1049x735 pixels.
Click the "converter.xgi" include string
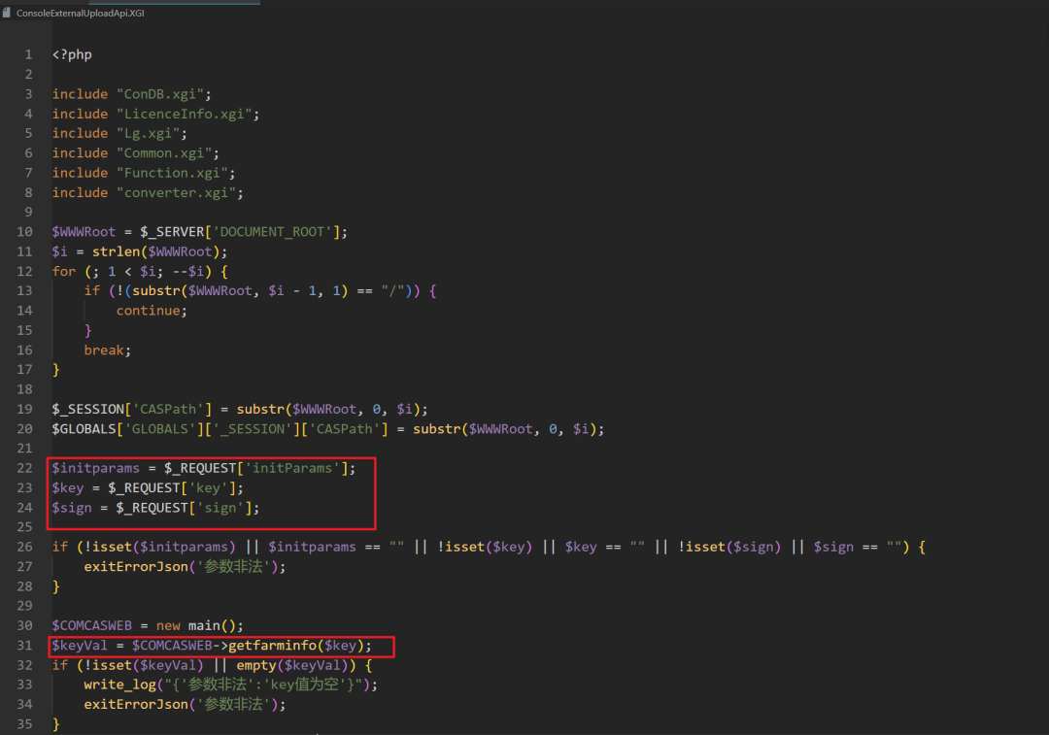point(179,192)
